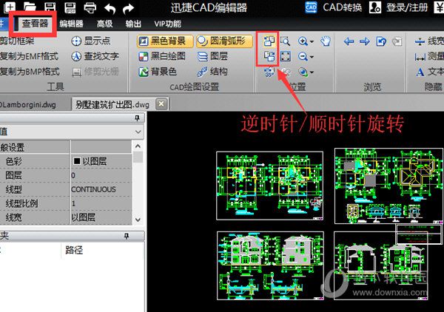Open 背景色 background color picker

158,72
